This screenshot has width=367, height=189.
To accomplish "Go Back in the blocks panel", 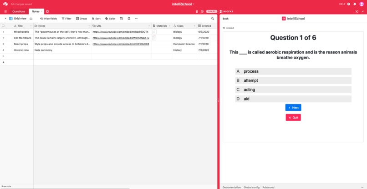I will (x=225, y=19).
